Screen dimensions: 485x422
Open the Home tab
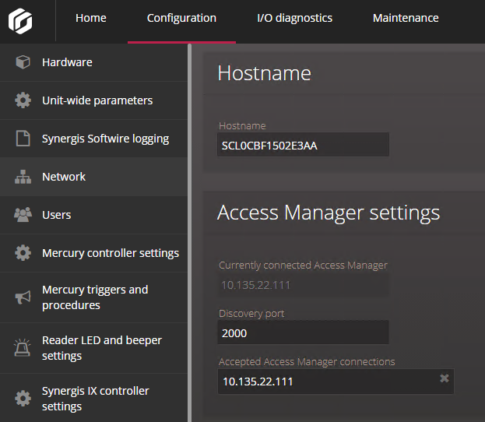(91, 18)
